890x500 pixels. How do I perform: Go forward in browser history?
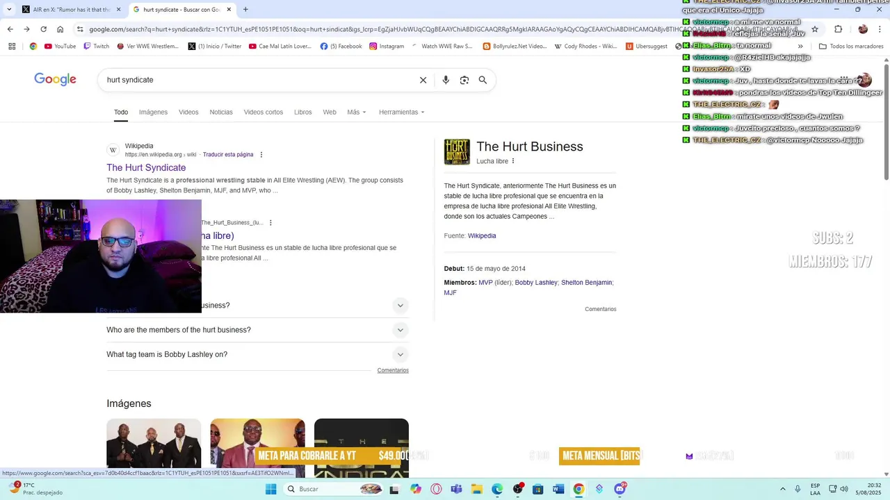(26, 29)
